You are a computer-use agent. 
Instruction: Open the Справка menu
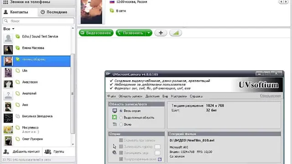[x=196, y=96]
